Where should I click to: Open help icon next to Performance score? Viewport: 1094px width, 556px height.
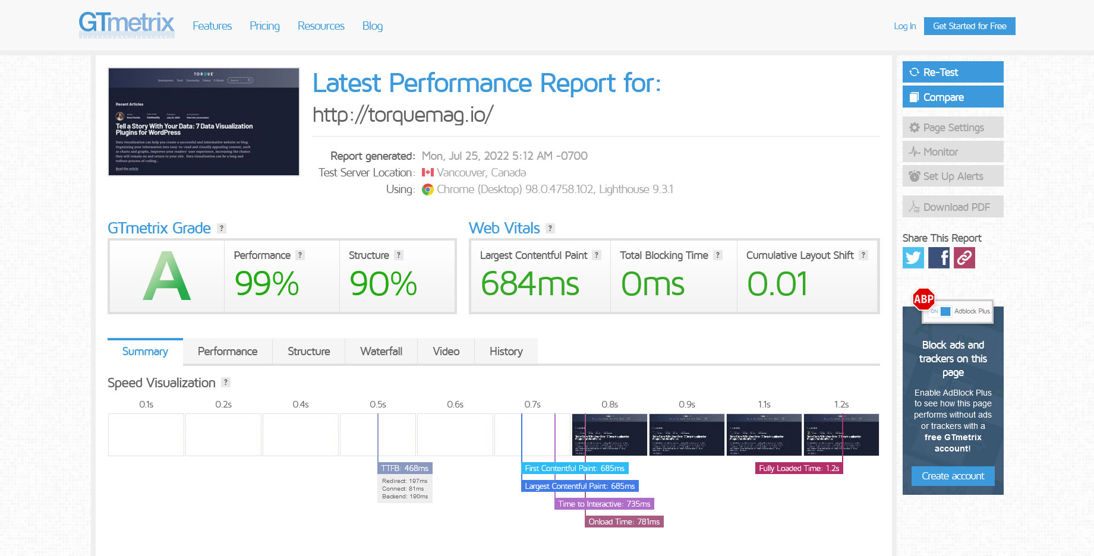[300, 255]
